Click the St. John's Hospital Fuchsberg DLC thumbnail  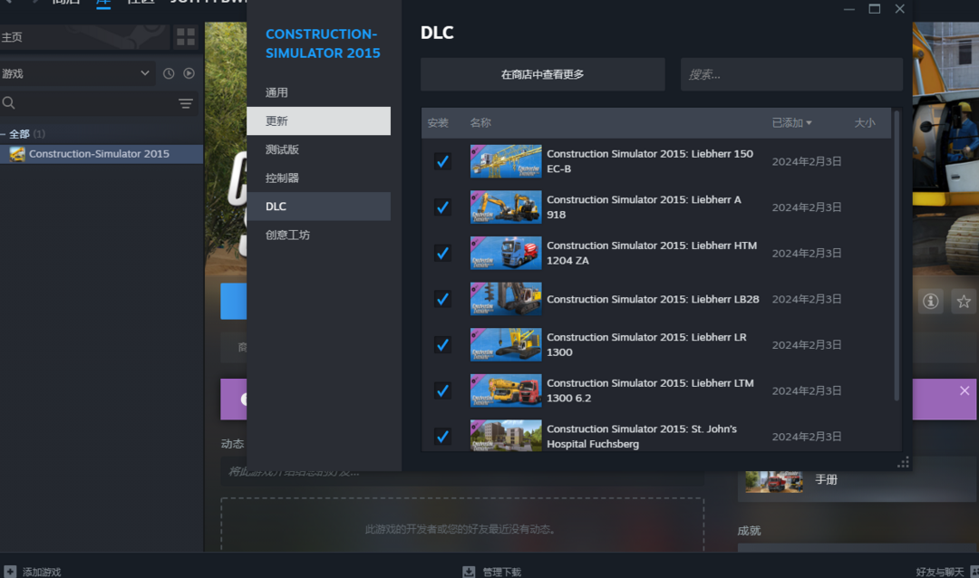coord(506,435)
